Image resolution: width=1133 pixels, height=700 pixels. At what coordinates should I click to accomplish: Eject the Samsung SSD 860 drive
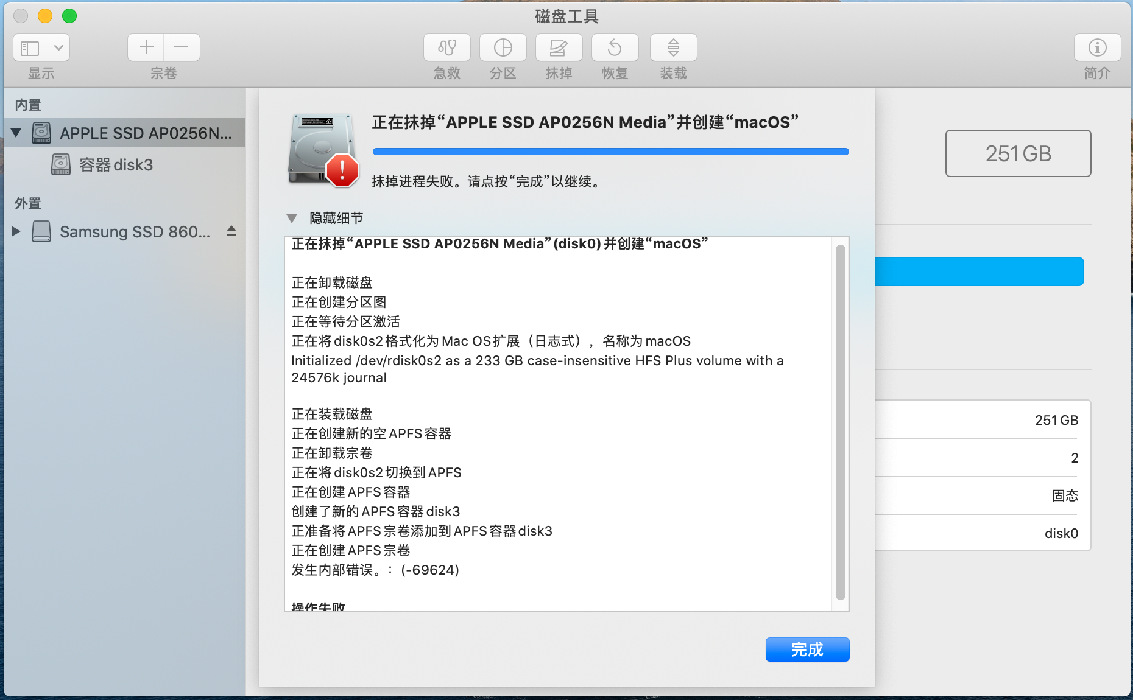(x=231, y=231)
